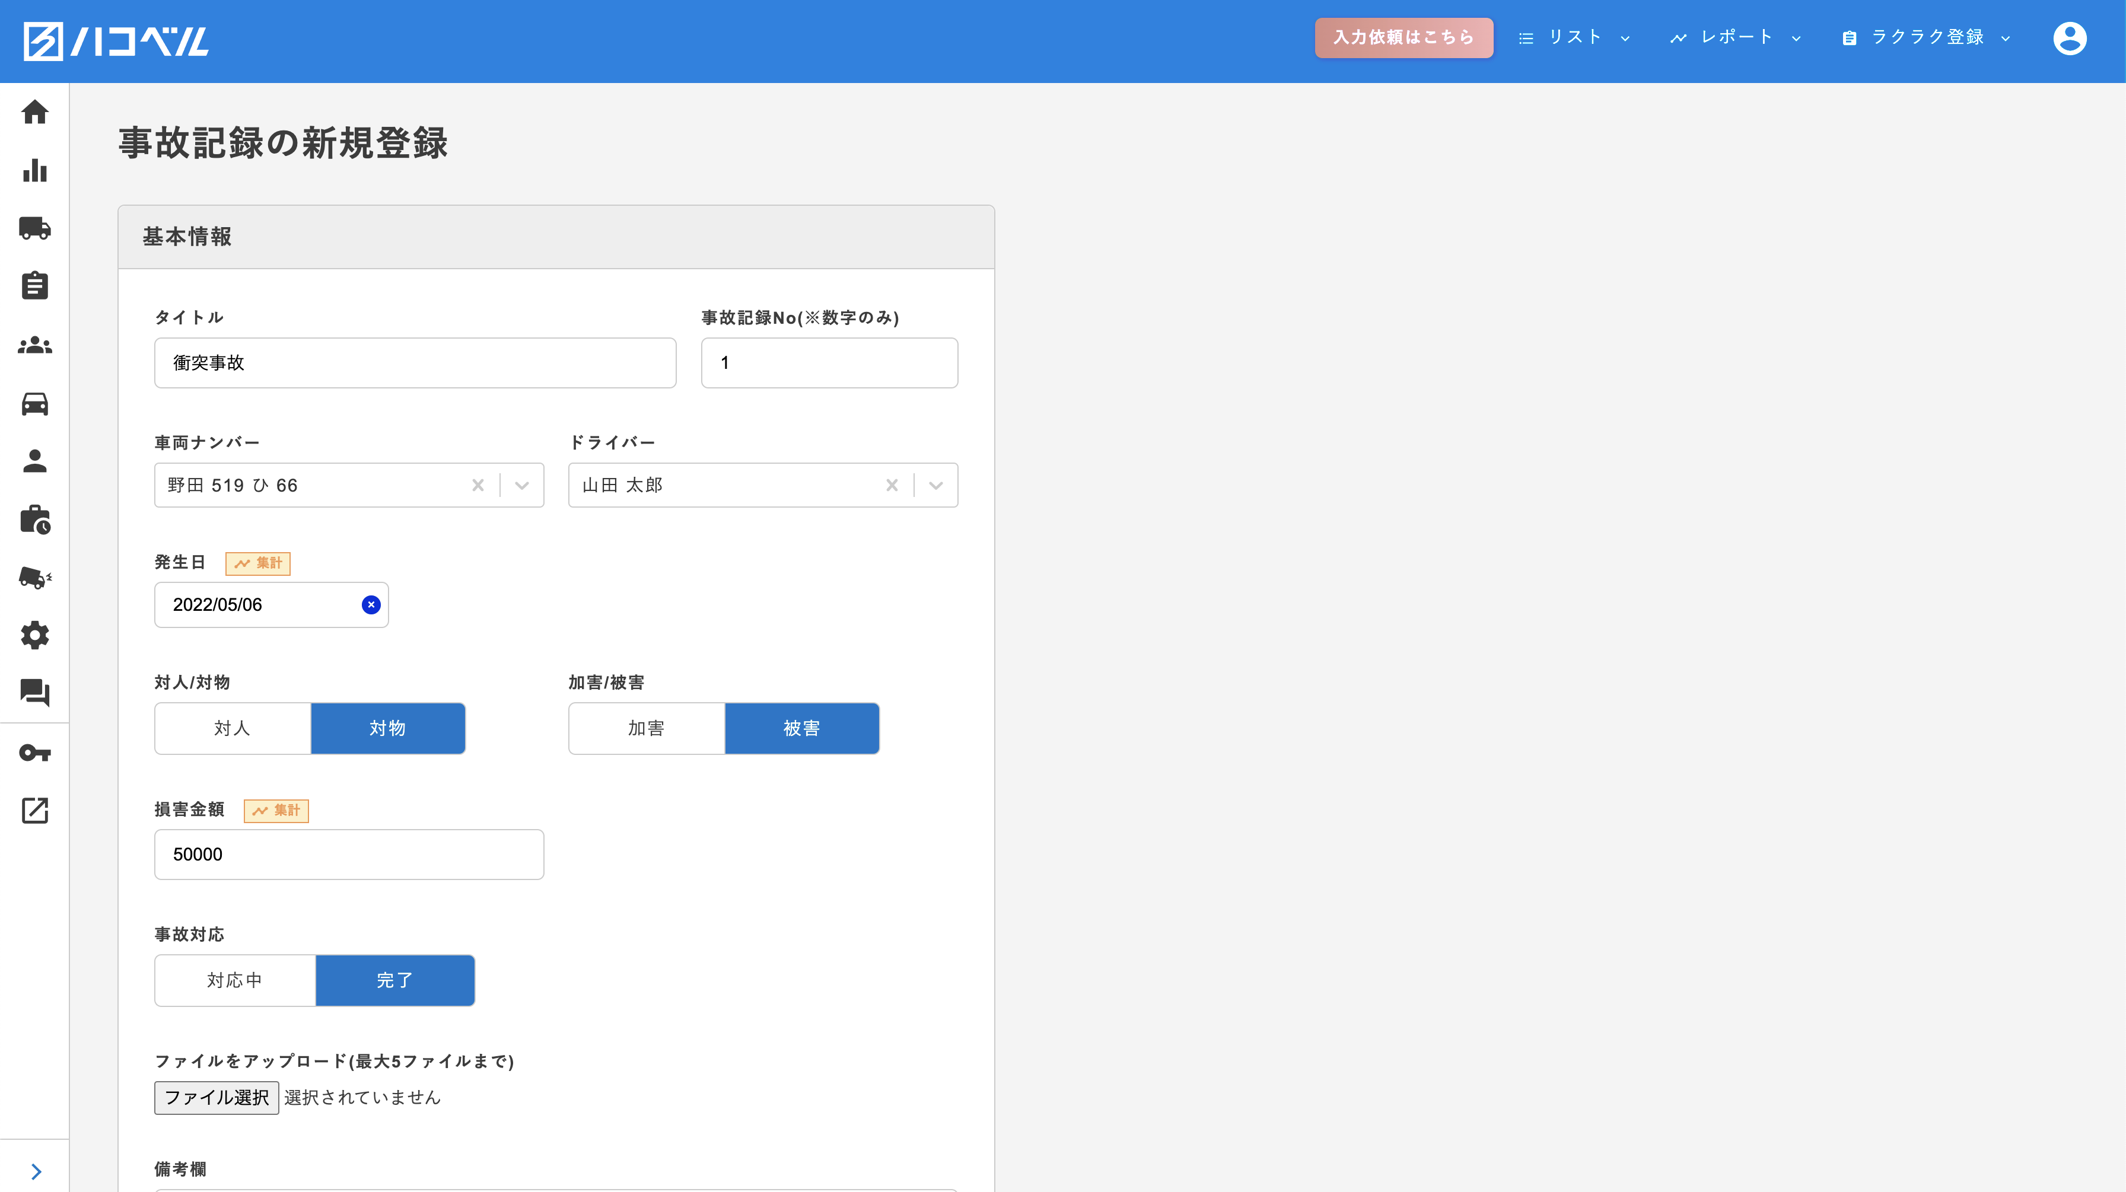The width and height of the screenshot is (2126, 1192).
Task: Open the リスト menu
Action: [x=1574, y=38]
